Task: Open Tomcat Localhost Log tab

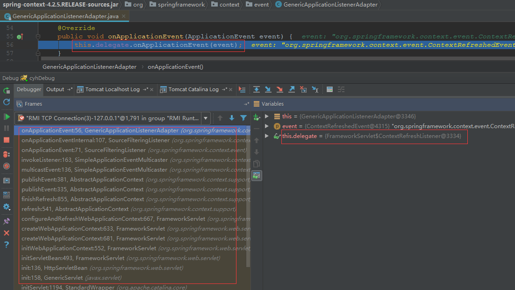Action: pos(112,89)
